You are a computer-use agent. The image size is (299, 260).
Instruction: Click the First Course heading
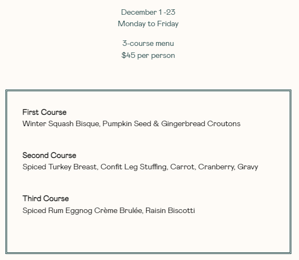[44, 112]
